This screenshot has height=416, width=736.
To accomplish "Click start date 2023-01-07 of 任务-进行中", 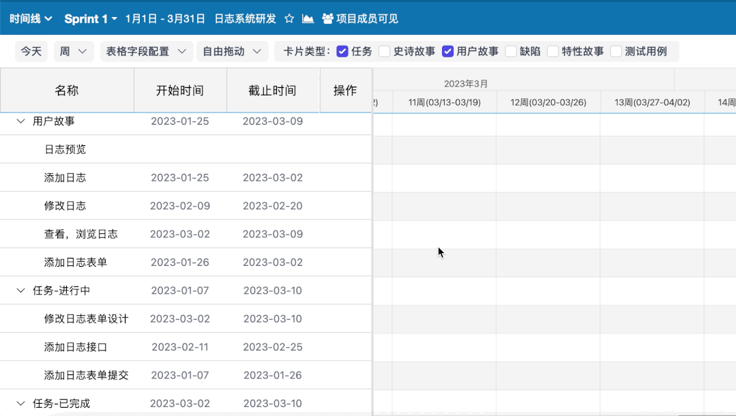I will [x=180, y=291].
